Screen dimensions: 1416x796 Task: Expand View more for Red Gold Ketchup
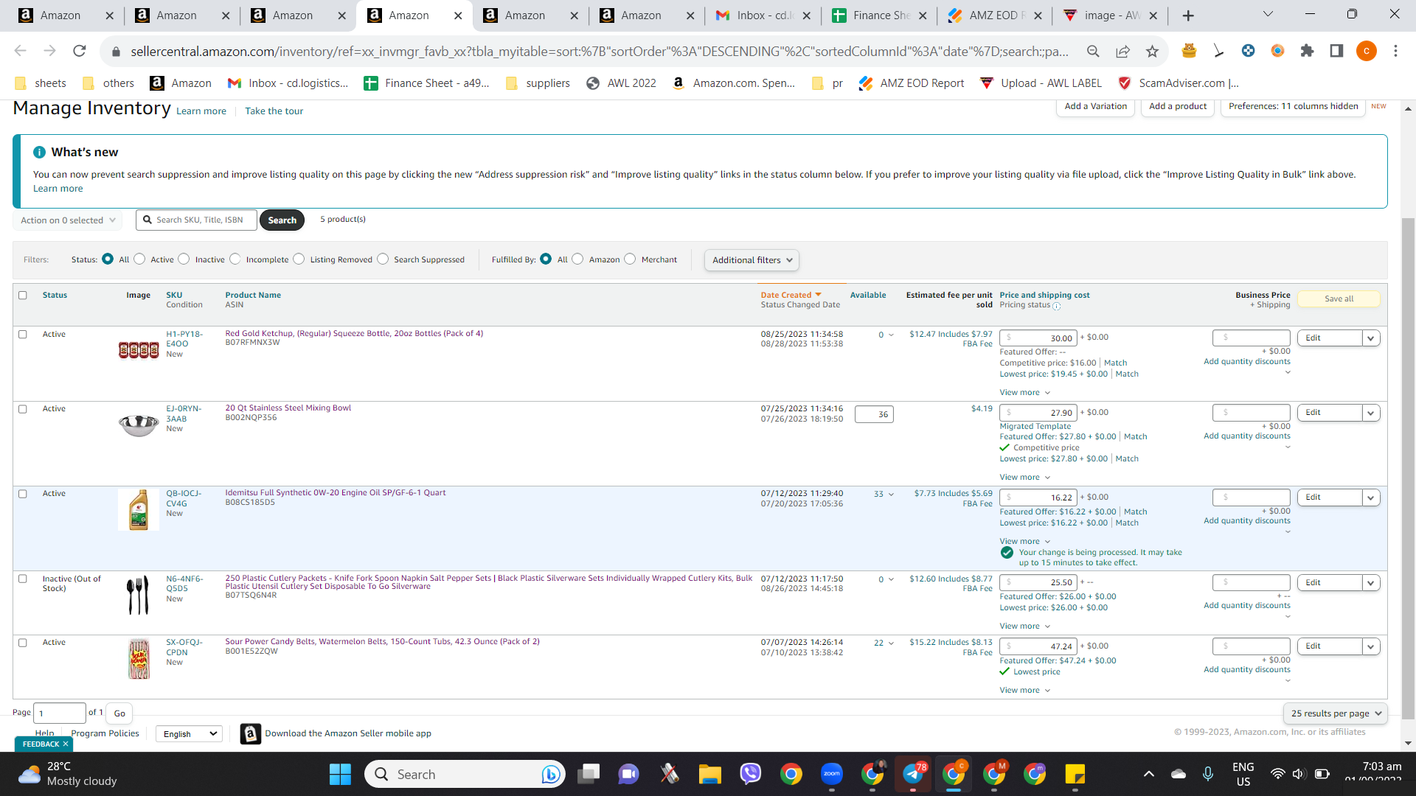click(x=1024, y=392)
